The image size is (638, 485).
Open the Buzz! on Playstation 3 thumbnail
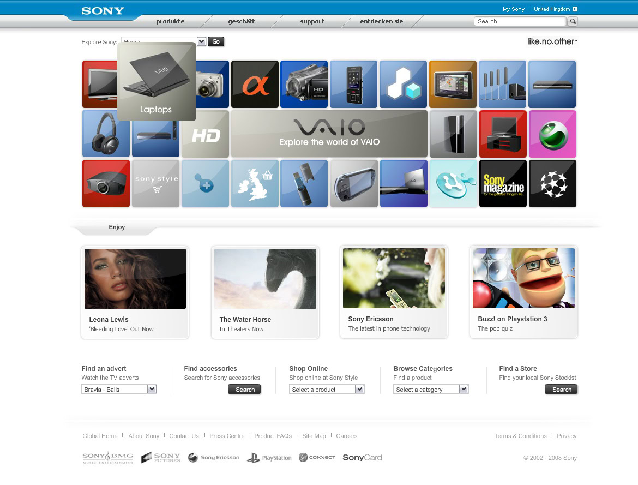pyautogui.click(x=523, y=278)
